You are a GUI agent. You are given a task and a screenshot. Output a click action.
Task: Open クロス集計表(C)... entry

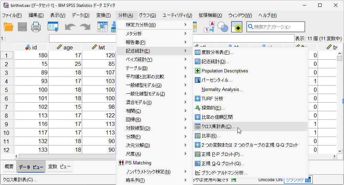click(x=250, y=126)
